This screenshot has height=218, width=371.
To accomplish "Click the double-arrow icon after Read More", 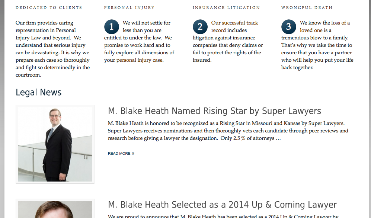I will (x=133, y=153).
